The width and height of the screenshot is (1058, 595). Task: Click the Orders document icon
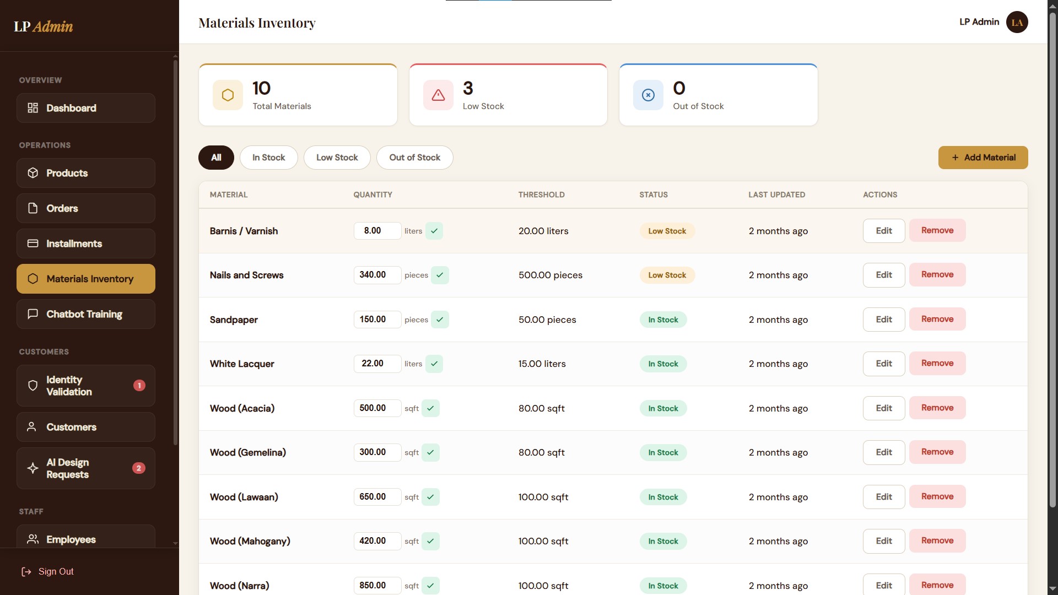pyautogui.click(x=33, y=208)
